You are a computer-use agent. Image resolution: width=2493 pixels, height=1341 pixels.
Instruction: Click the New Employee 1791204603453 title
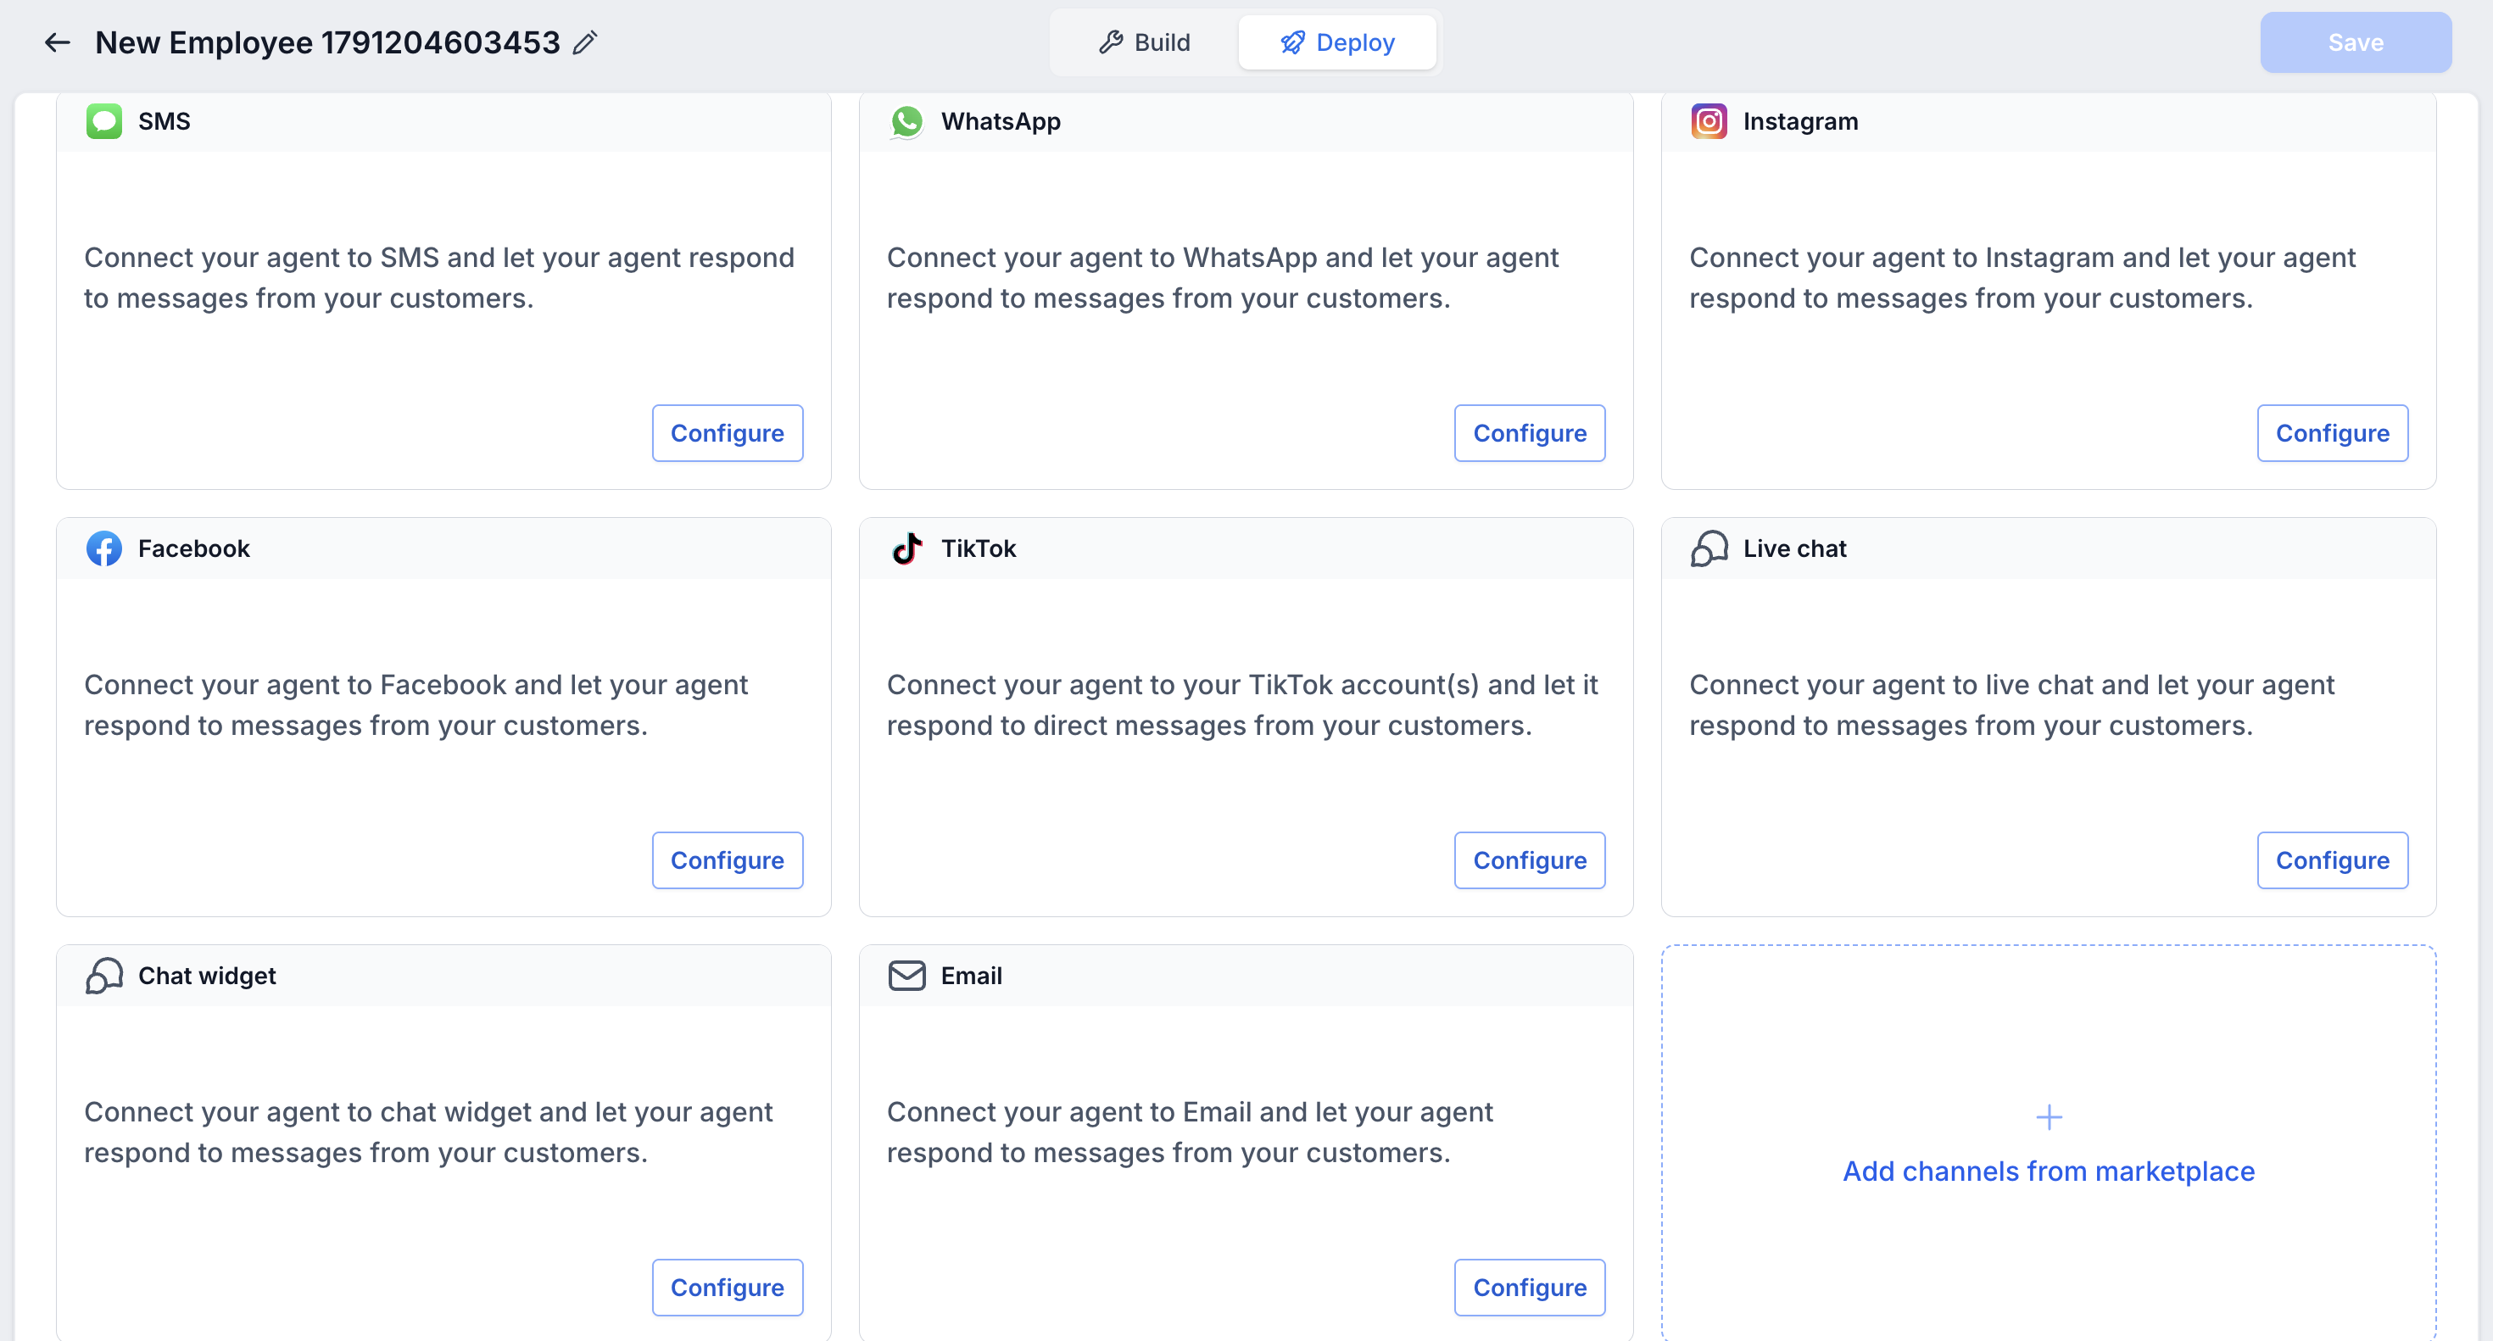pyautogui.click(x=327, y=42)
